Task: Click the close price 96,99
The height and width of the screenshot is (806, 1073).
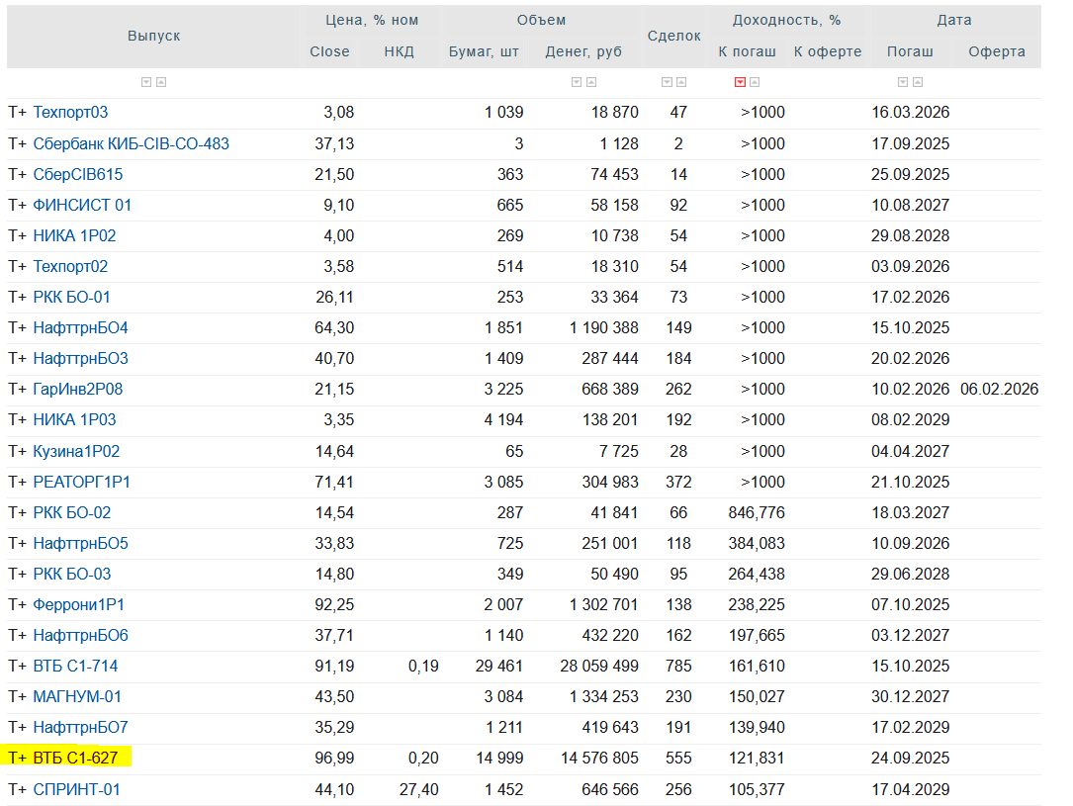Action: (x=334, y=759)
